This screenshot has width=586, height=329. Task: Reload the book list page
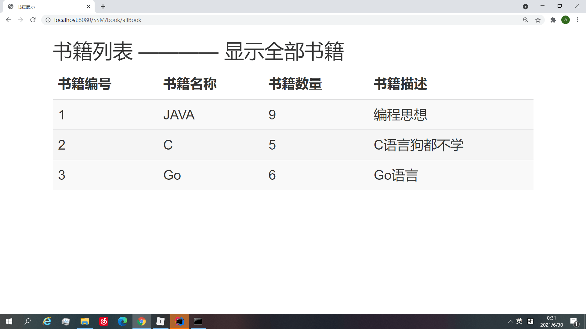point(33,20)
